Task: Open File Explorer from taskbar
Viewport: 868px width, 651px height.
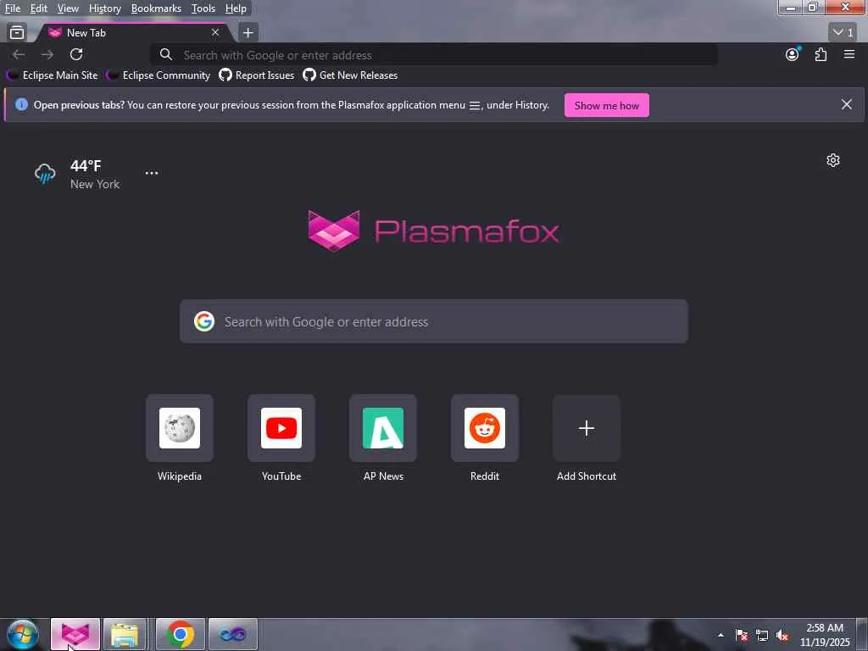Action: 125,634
